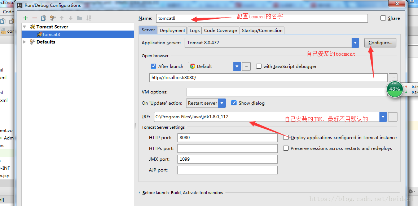Image resolution: width=418 pixels, height=206 pixels.
Task: Sort configurations alphabetically icon
Action: (x=89, y=18)
